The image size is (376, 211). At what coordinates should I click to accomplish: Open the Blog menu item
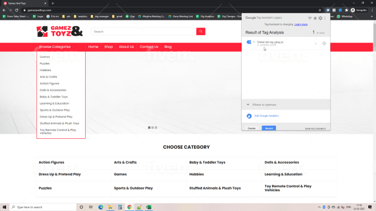[168, 47]
